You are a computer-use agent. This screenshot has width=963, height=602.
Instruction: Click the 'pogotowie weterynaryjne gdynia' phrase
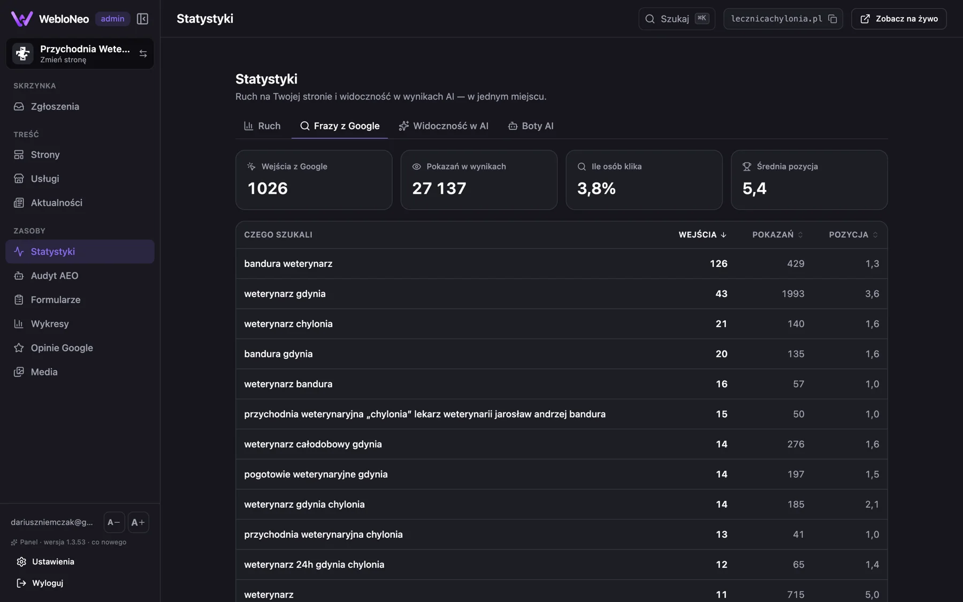(316, 474)
